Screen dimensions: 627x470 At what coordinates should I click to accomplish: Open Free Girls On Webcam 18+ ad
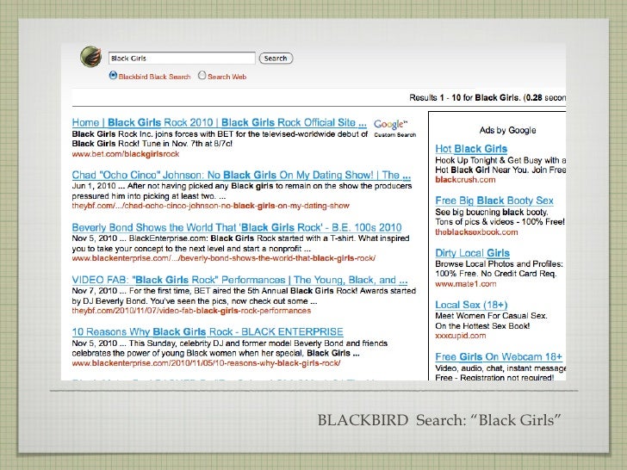point(499,357)
